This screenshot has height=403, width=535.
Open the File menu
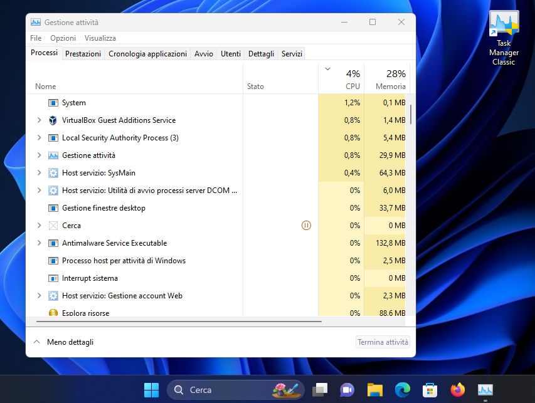(36, 38)
